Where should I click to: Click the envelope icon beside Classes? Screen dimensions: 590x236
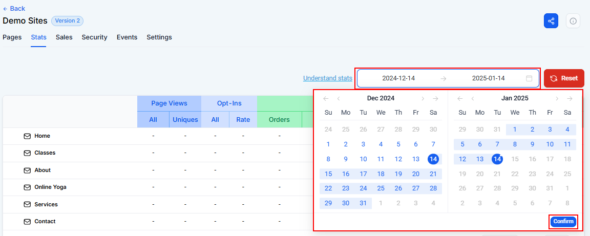tap(27, 153)
